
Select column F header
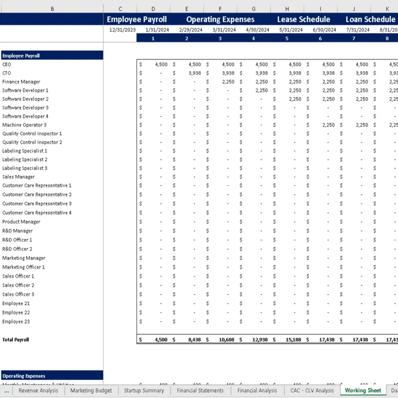click(220, 9)
